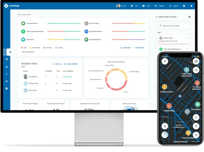The image size is (204, 152).
Task: Click 10 days ago for Sal Shahini
Action: [67, 77]
